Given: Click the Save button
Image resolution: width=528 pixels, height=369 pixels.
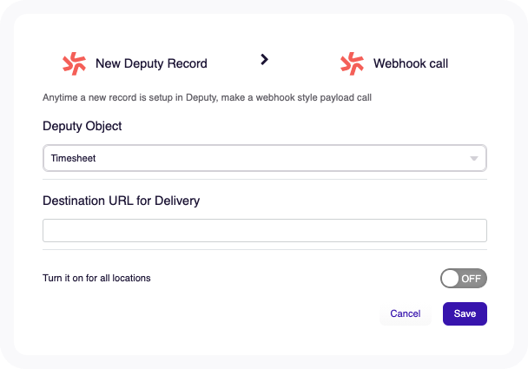Looking at the screenshot, I should coord(465,313).
